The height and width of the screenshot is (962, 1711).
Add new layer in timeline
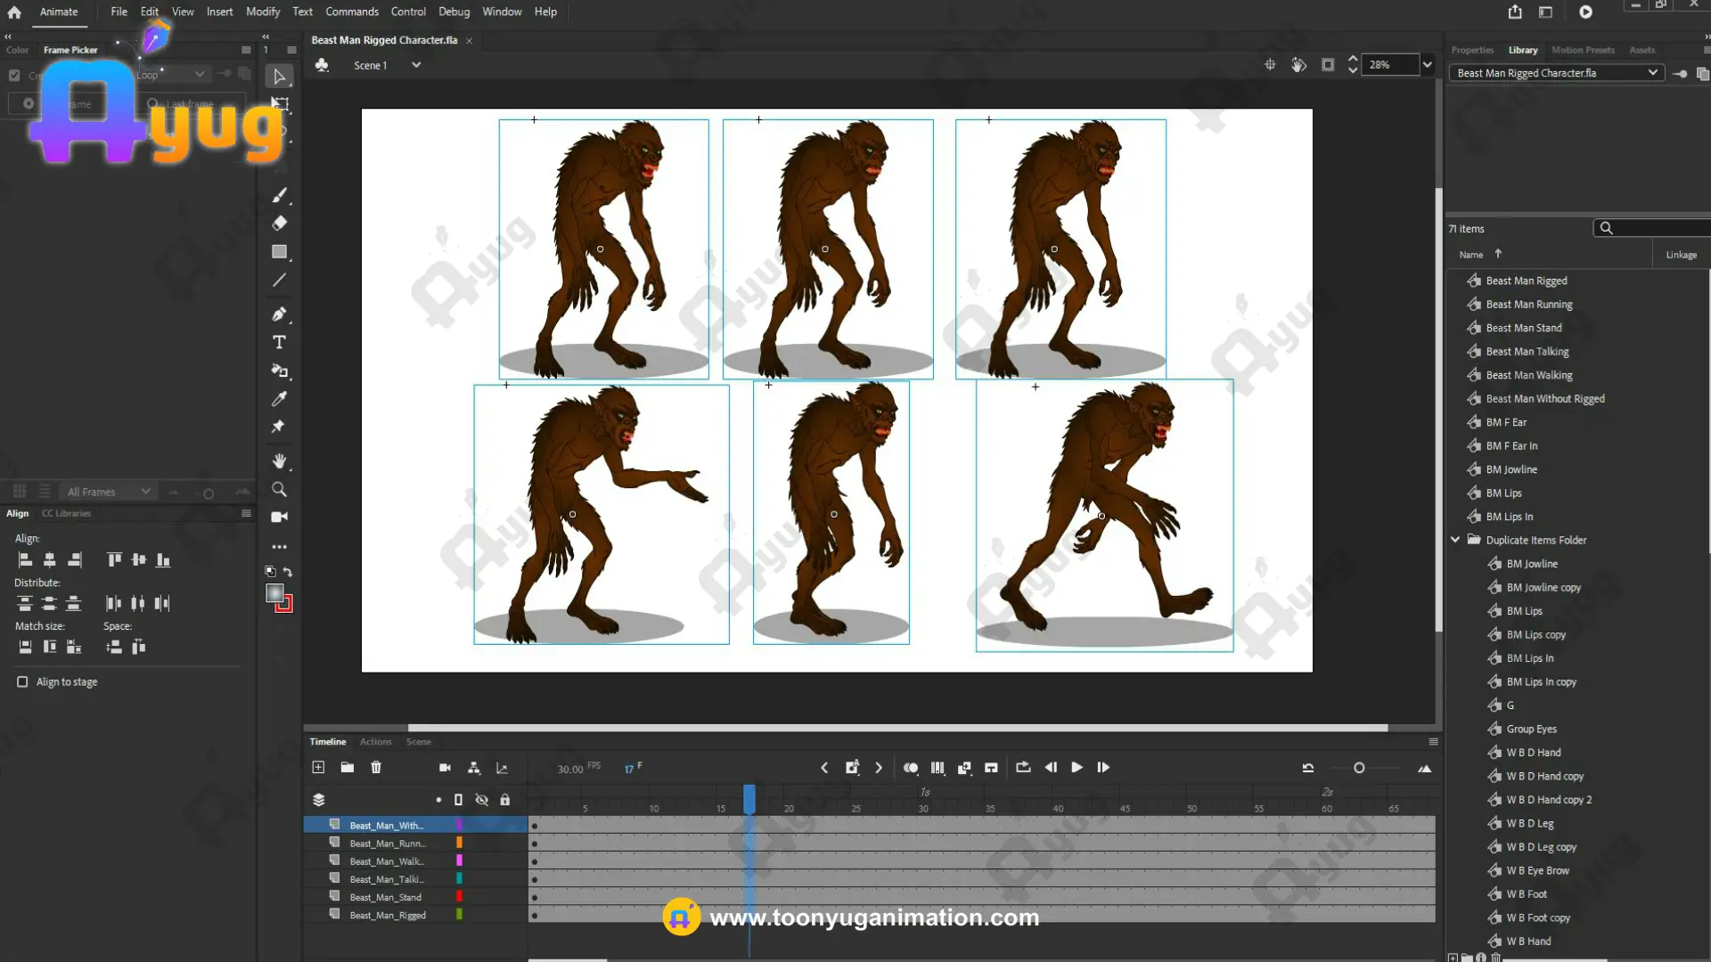coord(318,767)
